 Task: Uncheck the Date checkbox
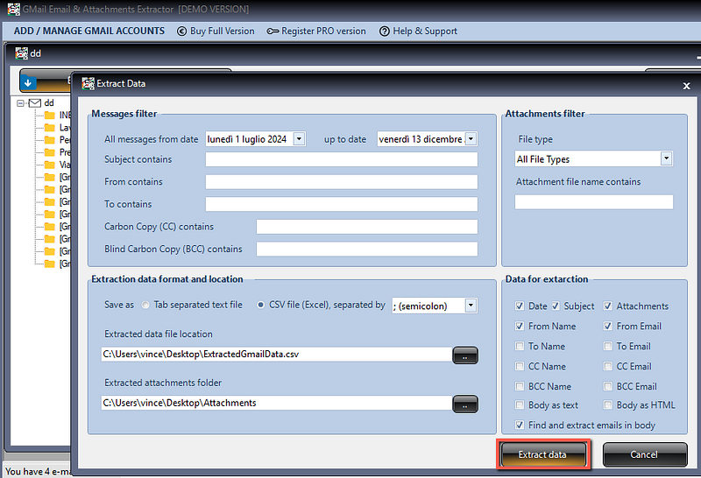[x=520, y=306]
